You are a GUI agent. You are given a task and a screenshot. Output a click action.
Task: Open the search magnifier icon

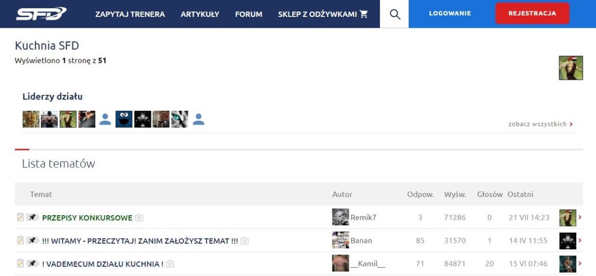tap(395, 14)
